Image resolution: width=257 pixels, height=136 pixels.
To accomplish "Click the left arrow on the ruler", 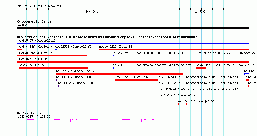I will [x=18, y=9].
